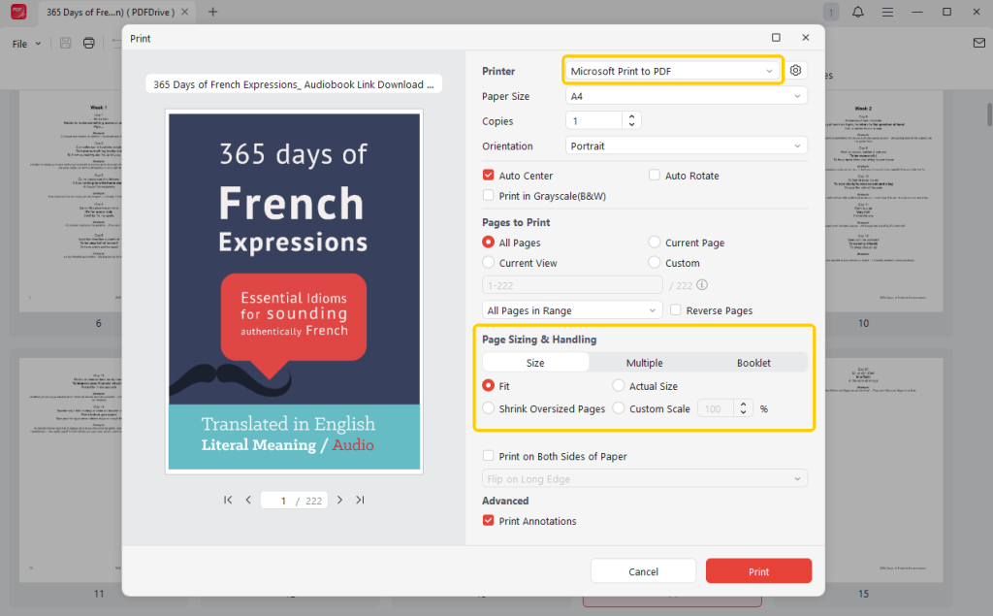The width and height of the screenshot is (993, 616).
Task: Open printer settings via the gear icon
Action: [x=795, y=70]
